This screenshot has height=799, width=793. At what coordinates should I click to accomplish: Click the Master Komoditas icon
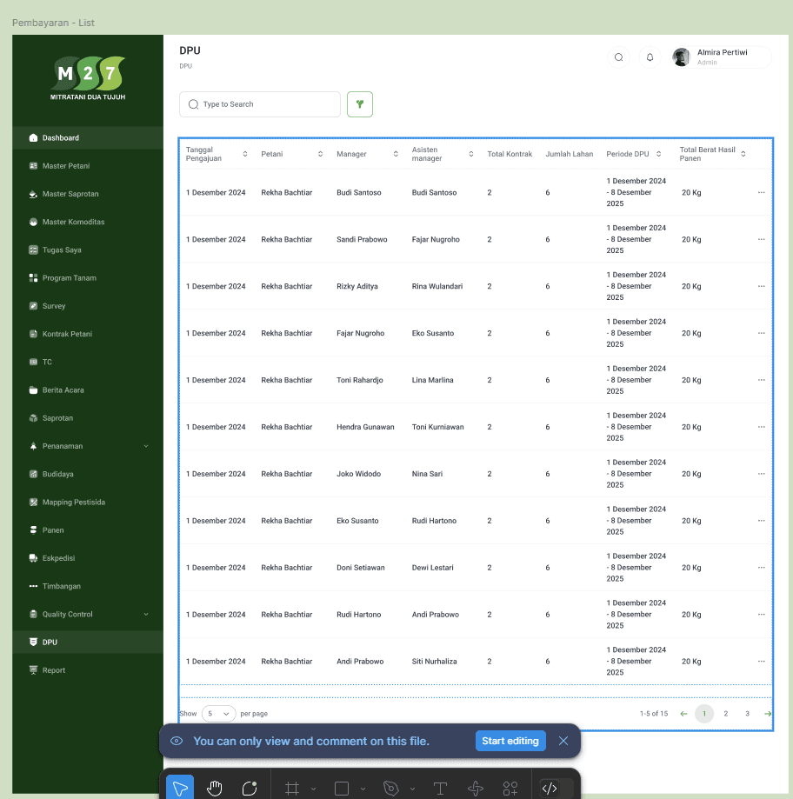click(33, 222)
